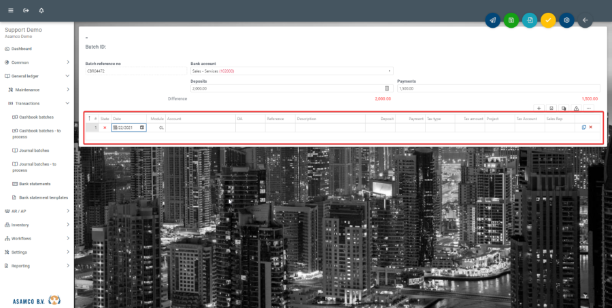Click the grey back arrow button
Screen dimensions: 612x308
click(x=585, y=20)
